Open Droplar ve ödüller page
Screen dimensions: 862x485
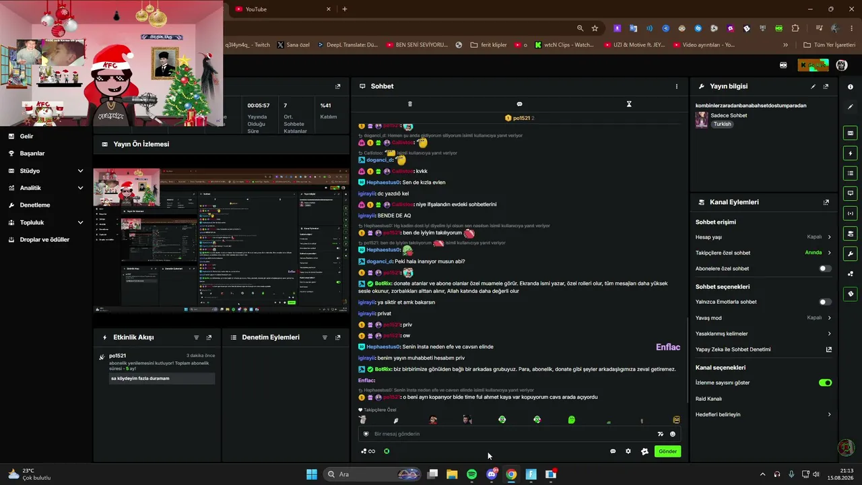[x=44, y=240]
